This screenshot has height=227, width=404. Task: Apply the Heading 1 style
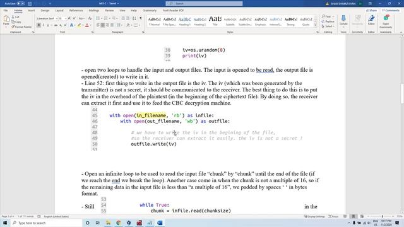pos(185,21)
